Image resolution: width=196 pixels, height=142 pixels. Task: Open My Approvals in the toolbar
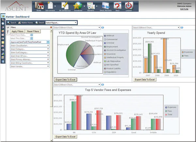[65, 6]
